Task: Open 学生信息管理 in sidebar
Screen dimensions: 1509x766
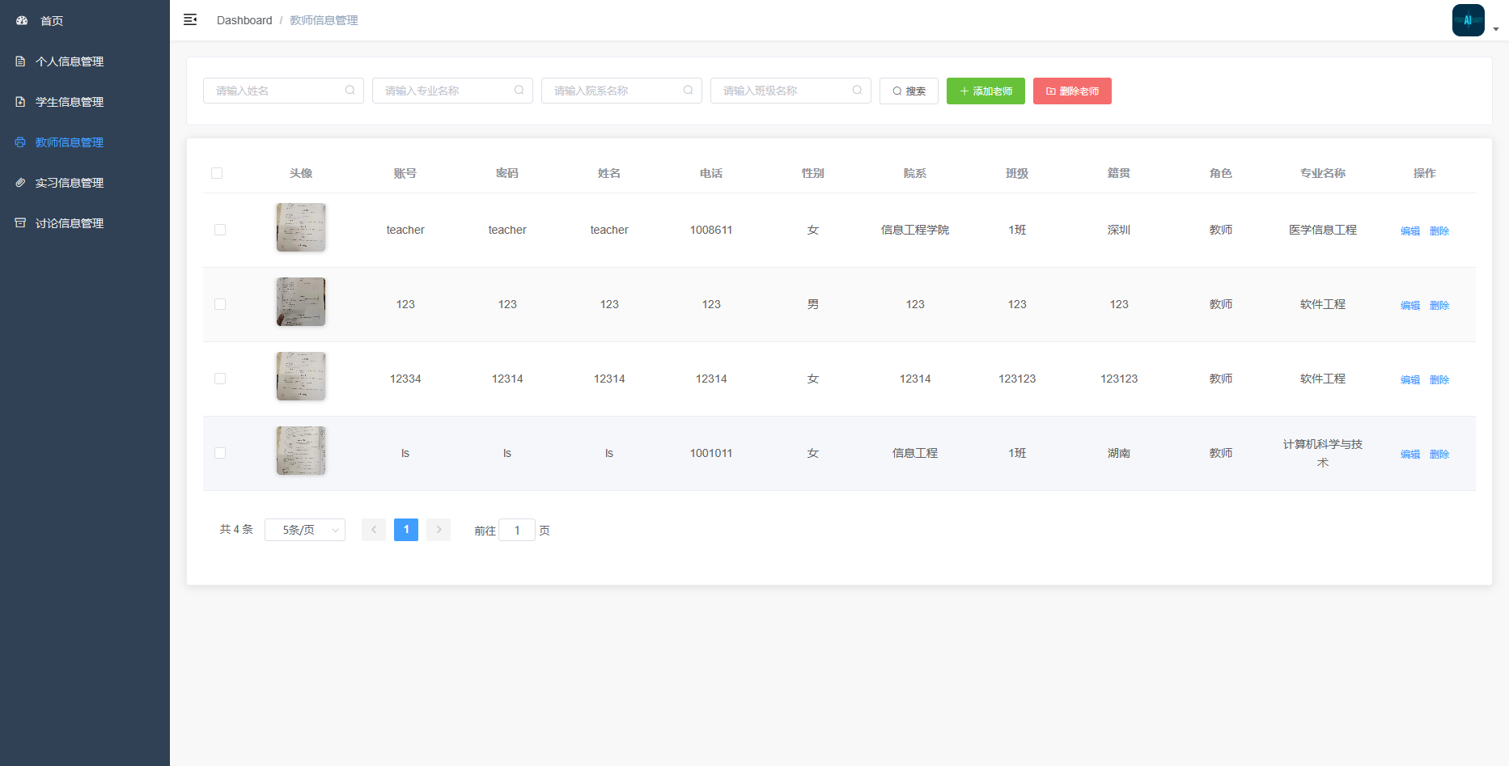Action: coord(70,102)
